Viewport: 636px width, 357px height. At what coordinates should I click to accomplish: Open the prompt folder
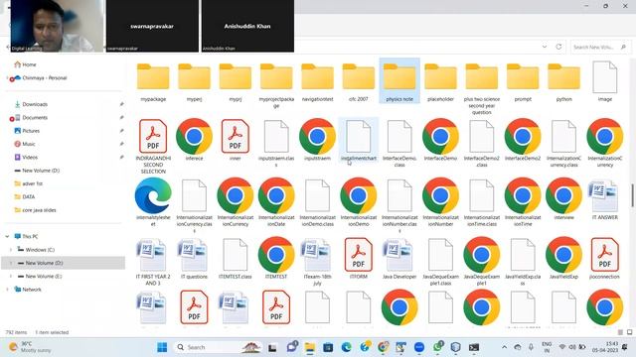pos(523,81)
